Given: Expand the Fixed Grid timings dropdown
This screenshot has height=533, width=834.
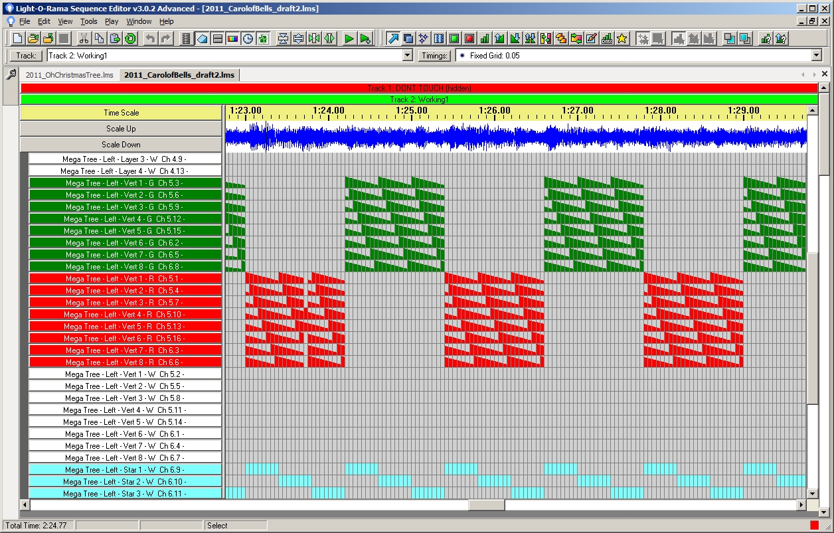Looking at the screenshot, I should 816,56.
